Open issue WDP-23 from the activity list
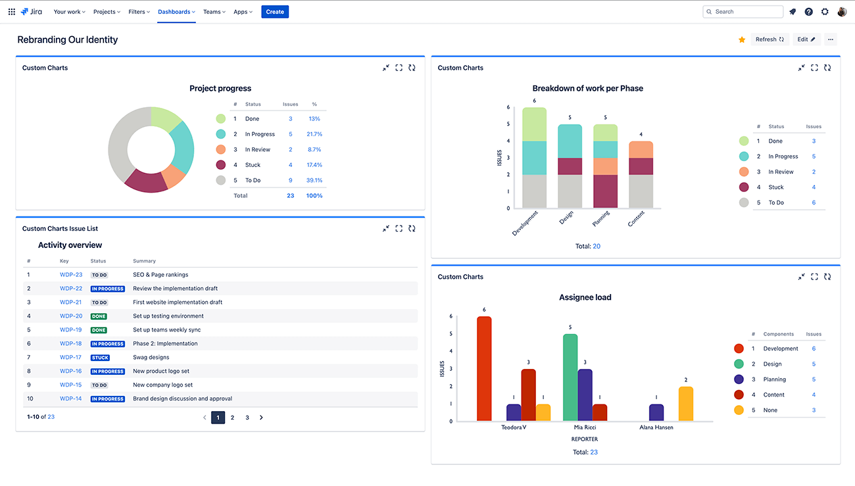The image size is (855, 486). point(70,274)
